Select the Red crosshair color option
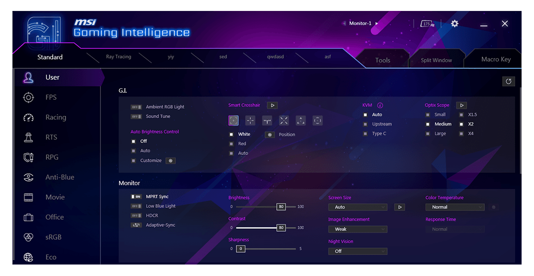This screenshot has height=276, width=534. (231, 144)
